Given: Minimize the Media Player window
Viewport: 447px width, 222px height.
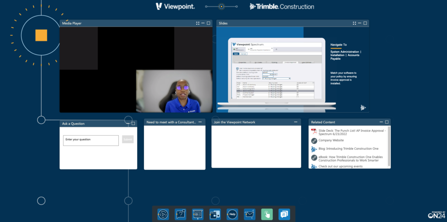Looking at the screenshot, I should [203, 24].
